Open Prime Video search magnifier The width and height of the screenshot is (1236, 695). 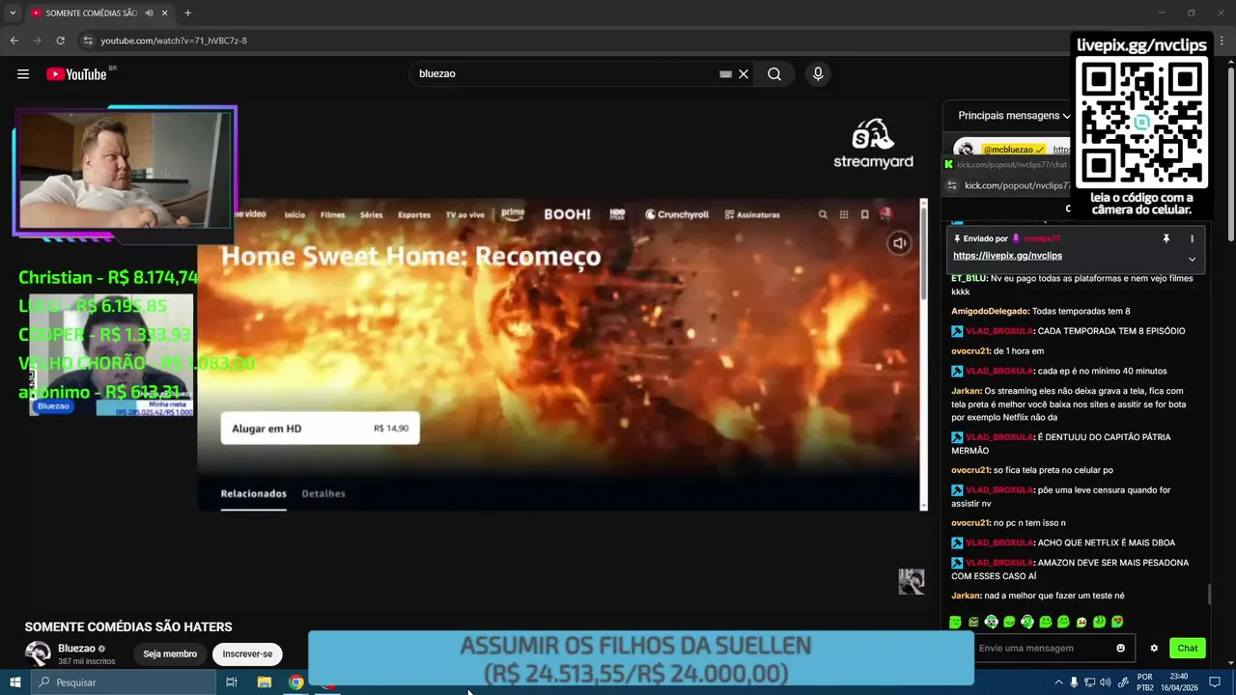click(823, 214)
